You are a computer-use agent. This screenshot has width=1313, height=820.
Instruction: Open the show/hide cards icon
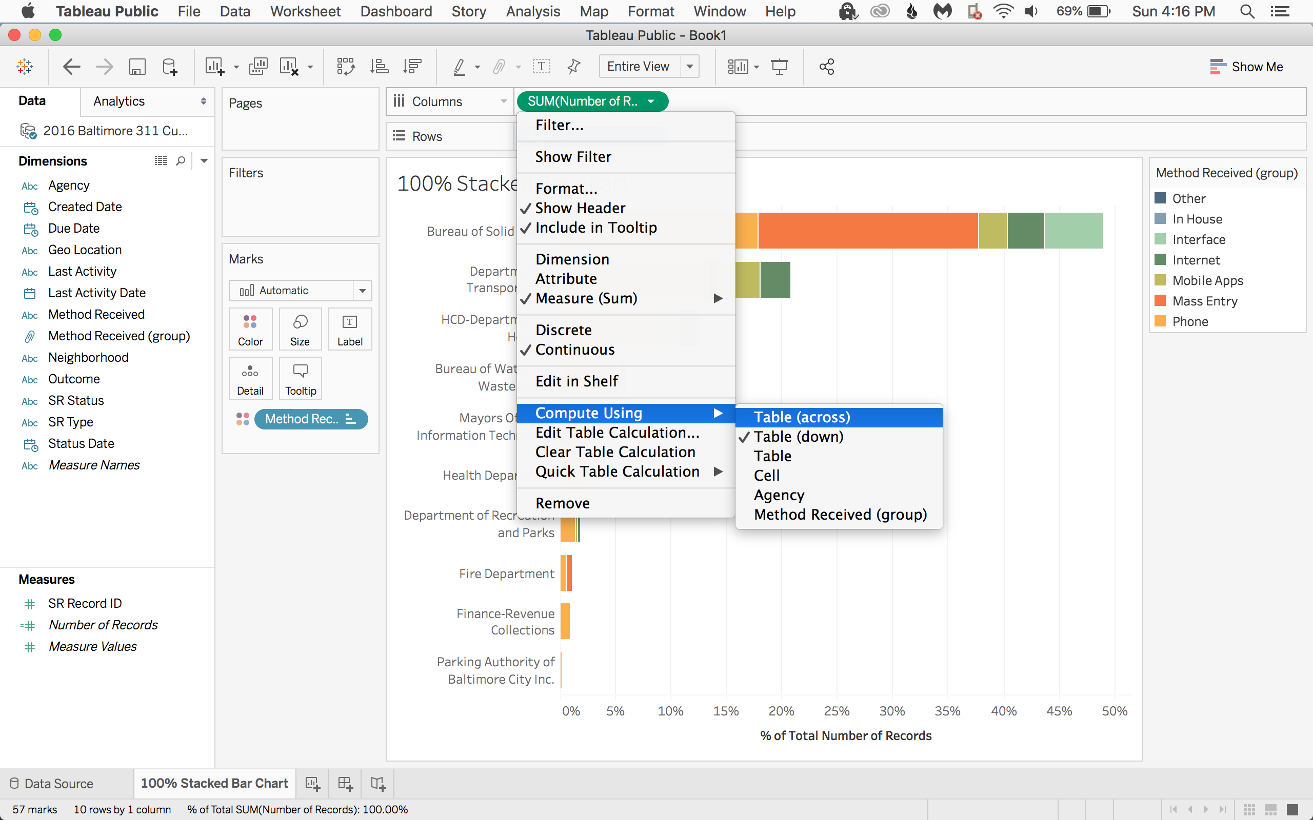(738, 67)
